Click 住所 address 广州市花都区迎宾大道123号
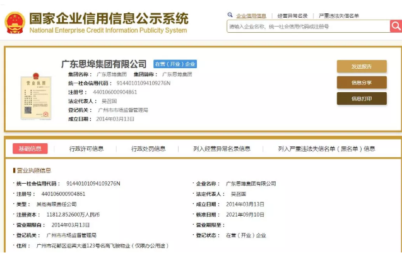 coord(102,246)
